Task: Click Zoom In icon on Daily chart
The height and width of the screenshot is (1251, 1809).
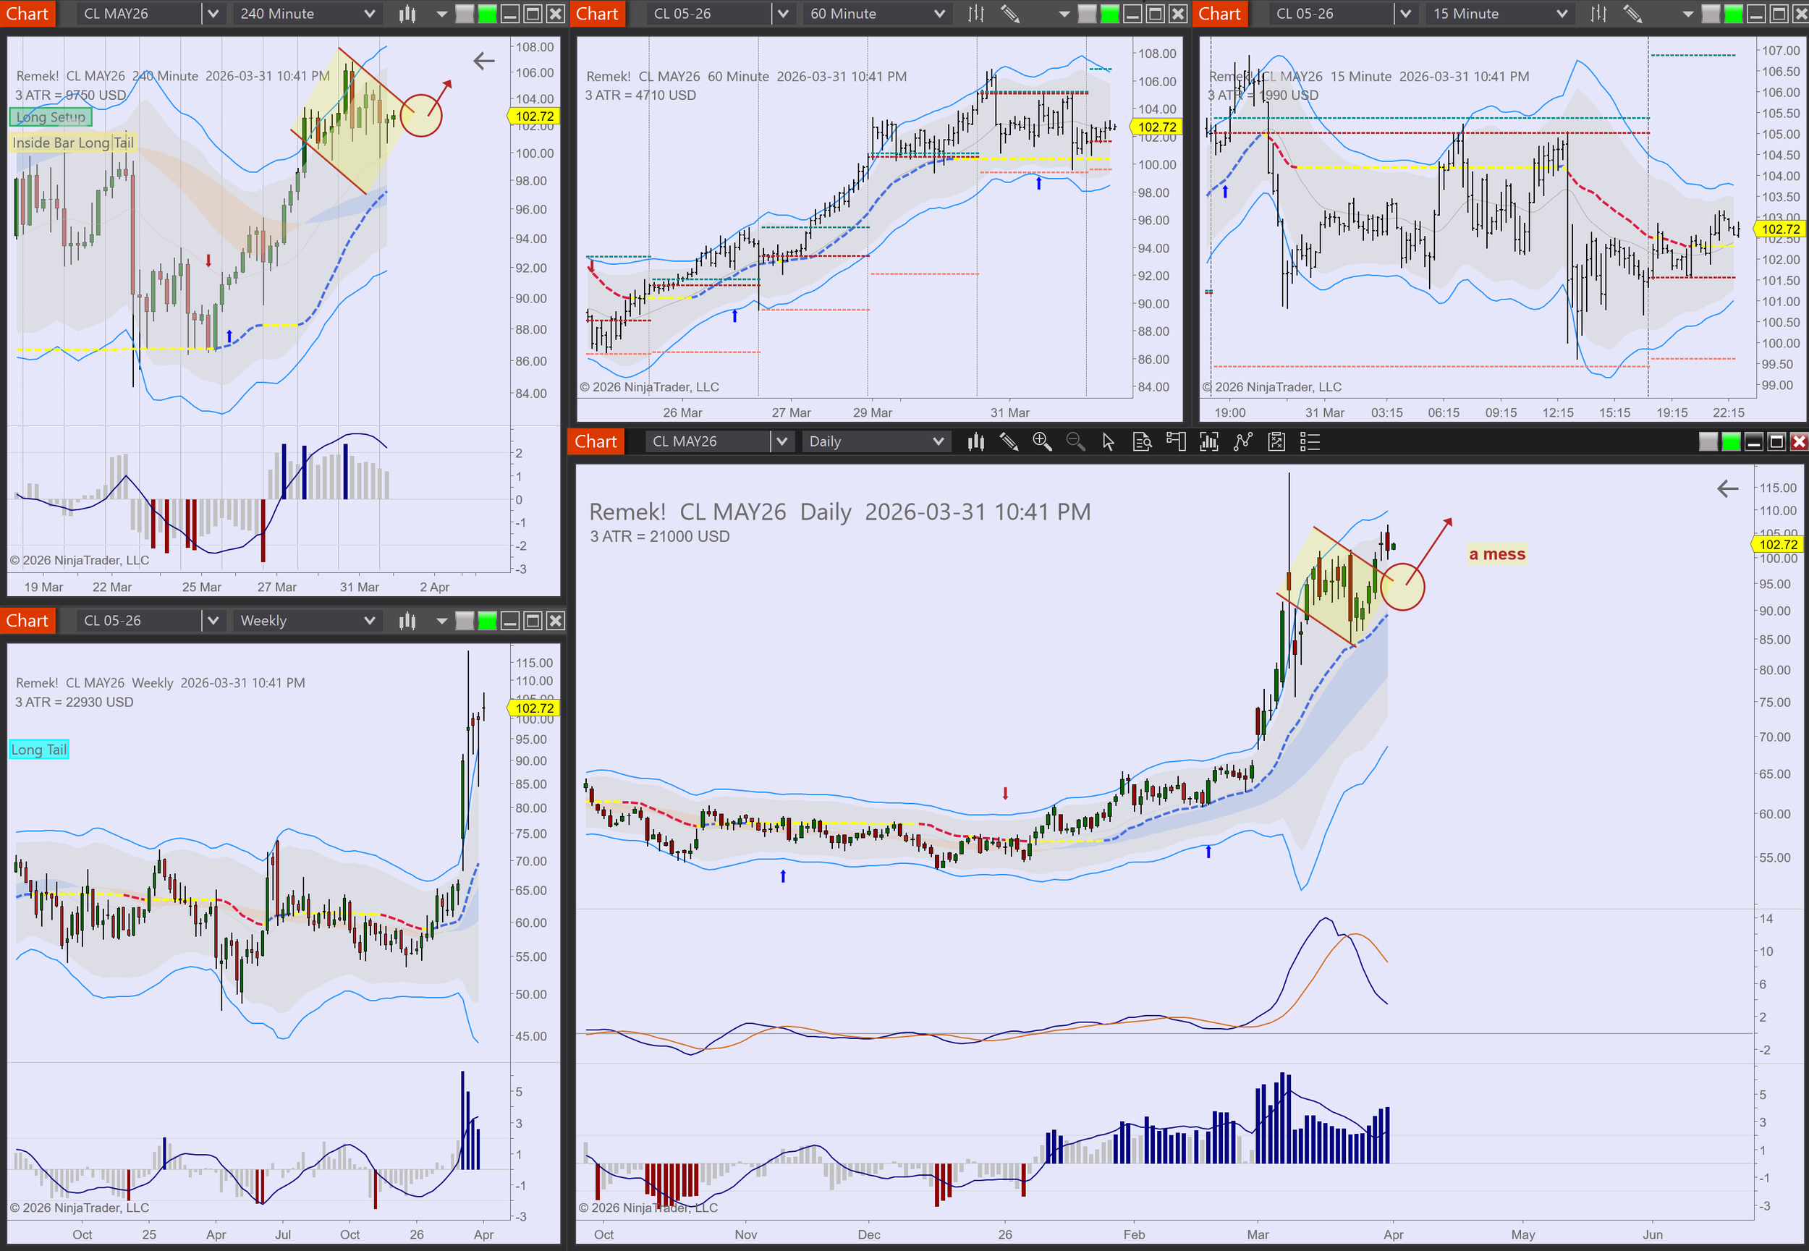Action: (1042, 442)
